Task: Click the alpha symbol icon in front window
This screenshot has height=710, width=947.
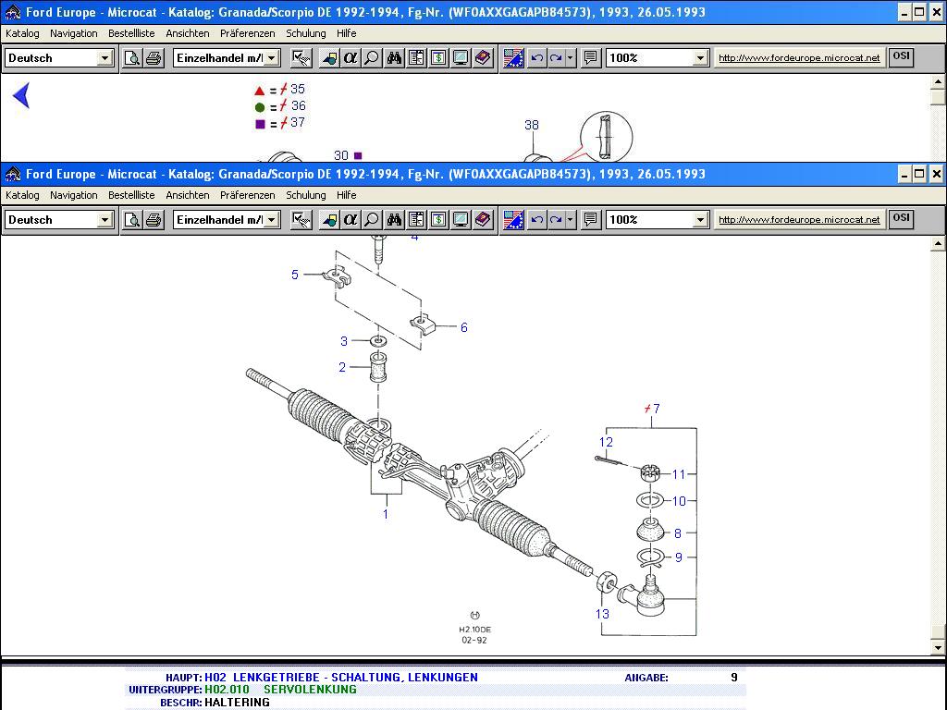Action: 351,220
